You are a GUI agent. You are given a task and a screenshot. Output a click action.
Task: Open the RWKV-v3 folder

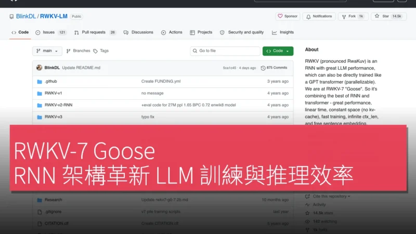tap(54, 116)
